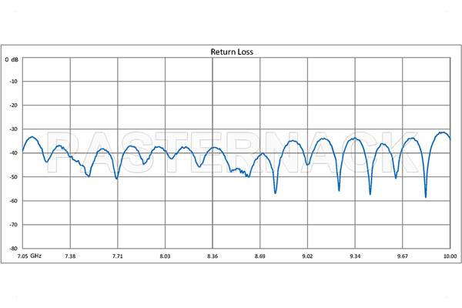
Task: Select the -60 y-axis tick label
Action: click(13, 201)
